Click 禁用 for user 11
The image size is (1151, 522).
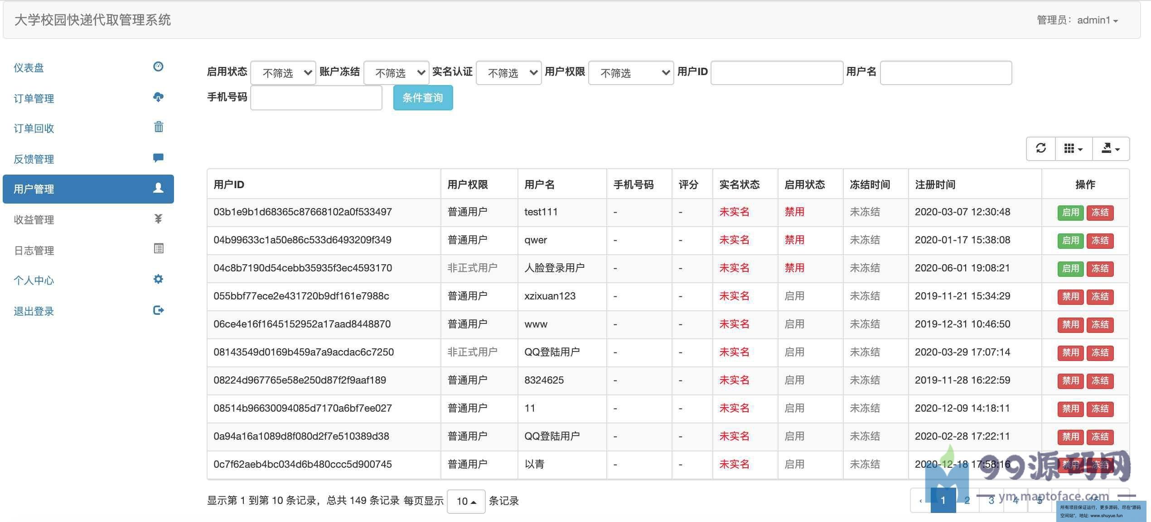tap(1070, 409)
